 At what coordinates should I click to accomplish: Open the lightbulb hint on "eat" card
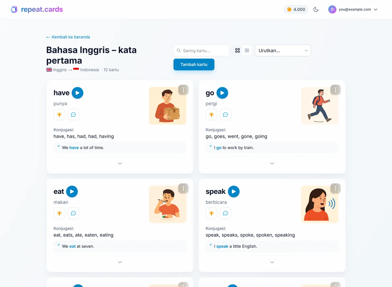59,213
